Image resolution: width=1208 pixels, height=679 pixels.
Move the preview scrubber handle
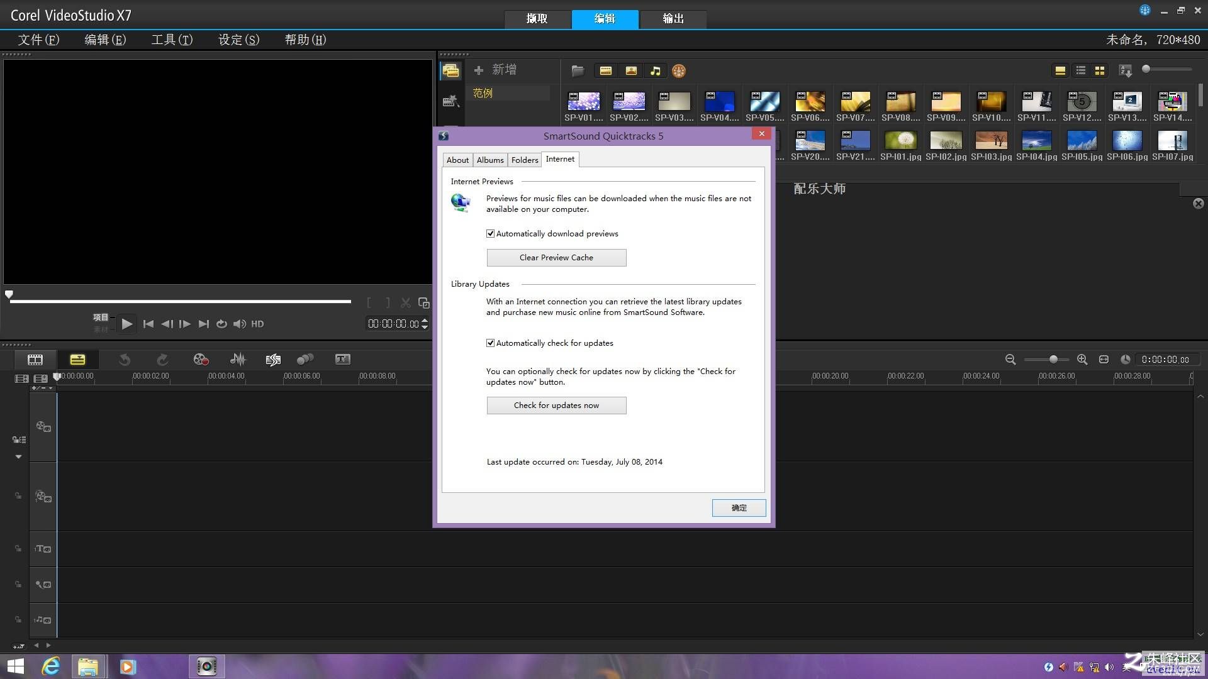pos(9,294)
